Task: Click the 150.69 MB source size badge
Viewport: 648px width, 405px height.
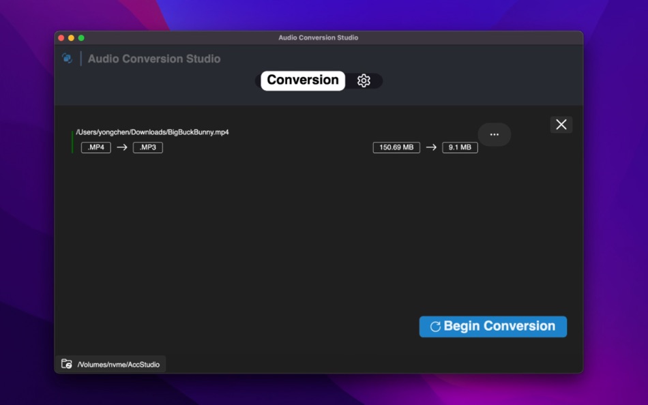Action: (x=396, y=147)
